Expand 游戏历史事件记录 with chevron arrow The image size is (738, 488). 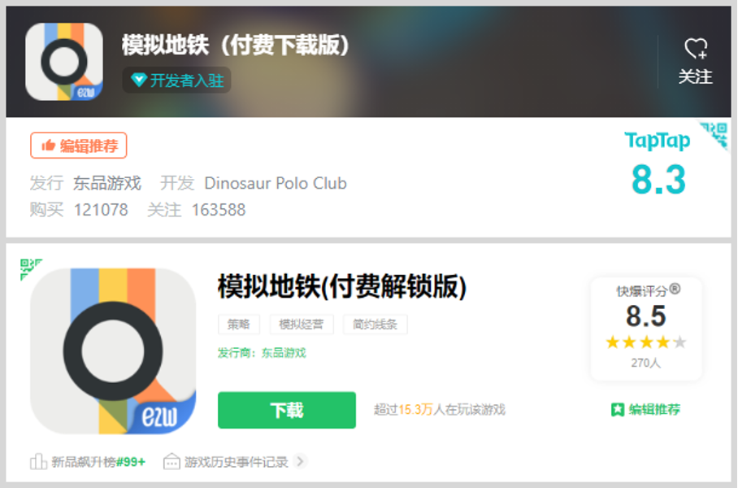point(300,461)
